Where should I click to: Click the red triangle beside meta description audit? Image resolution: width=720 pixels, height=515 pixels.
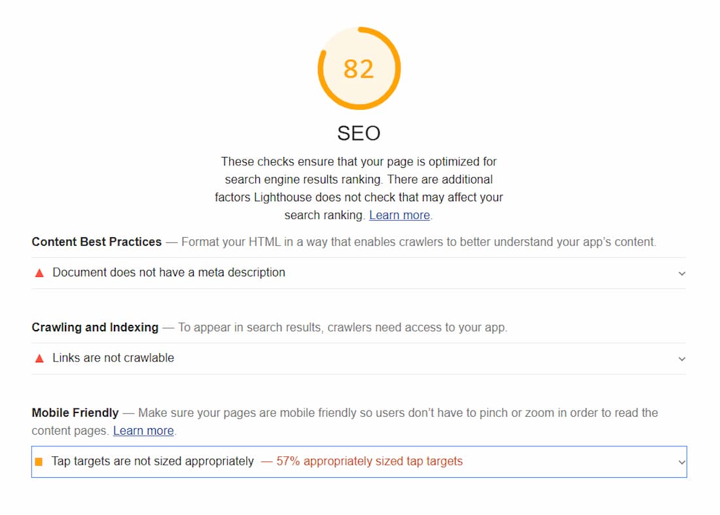click(39, 273)
